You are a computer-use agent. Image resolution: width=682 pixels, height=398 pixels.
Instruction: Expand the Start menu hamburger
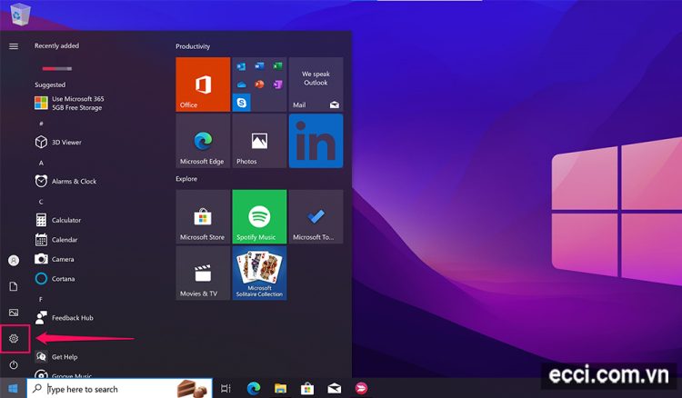click(14, 46)
